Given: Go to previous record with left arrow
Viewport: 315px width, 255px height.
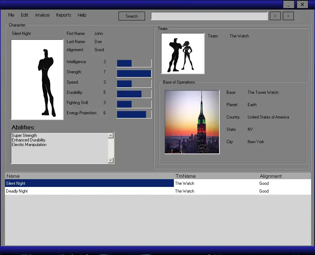Looking at the screenshot, I should [x=275, y=16].
